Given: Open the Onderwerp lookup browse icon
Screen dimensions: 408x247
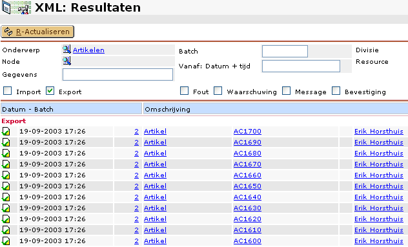Looking at the screenshot, I should pos(66,49).
